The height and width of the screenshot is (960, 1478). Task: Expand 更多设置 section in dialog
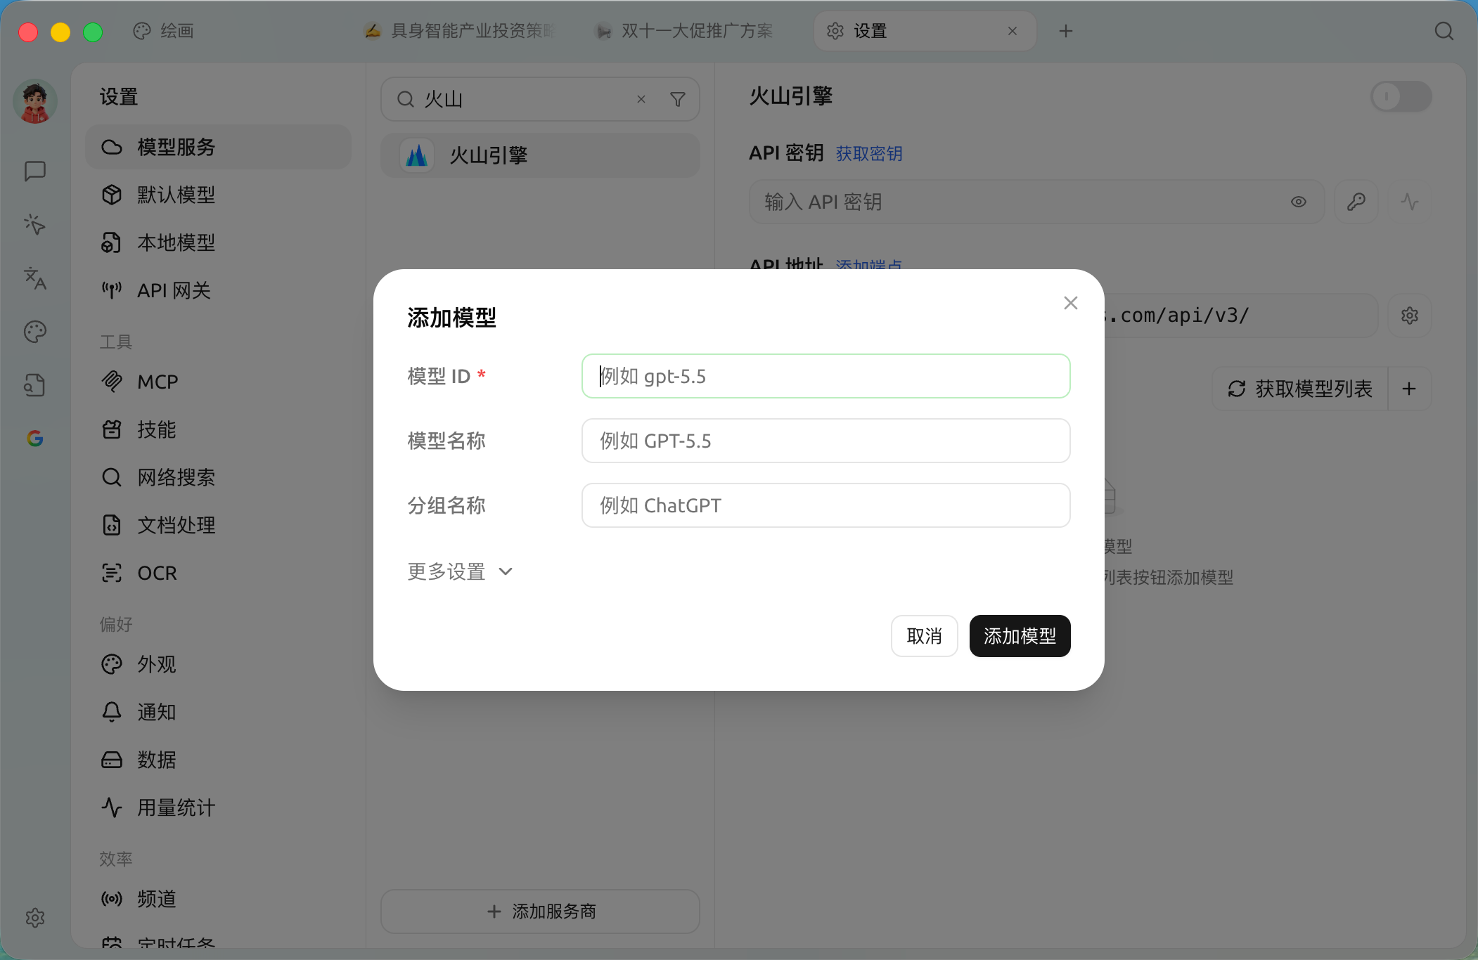pyautogui.click(x=461, y=571)
